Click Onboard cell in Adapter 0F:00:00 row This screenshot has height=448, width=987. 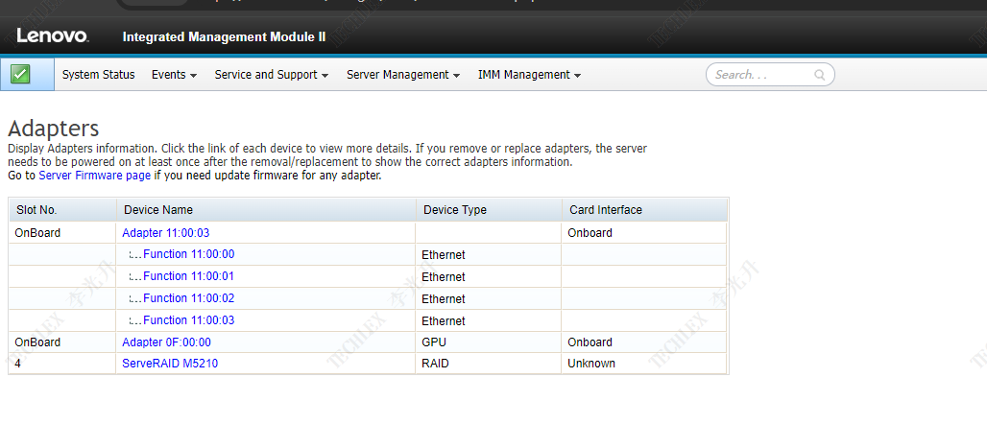[644, 342]
